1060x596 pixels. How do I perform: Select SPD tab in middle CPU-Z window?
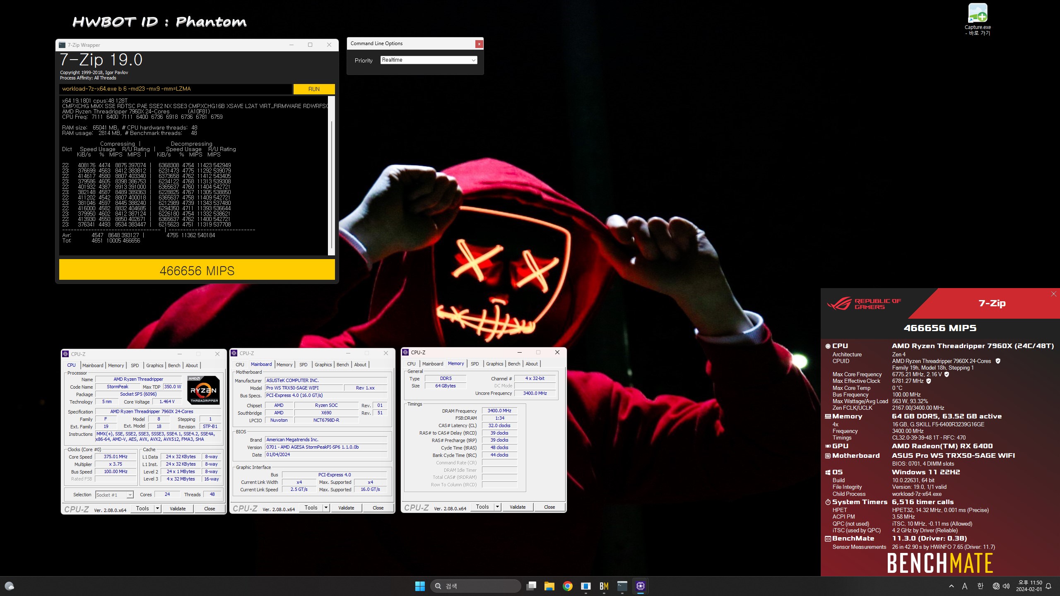click(x=304, y=365)
